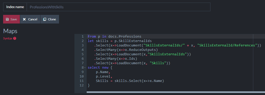Image resolution: width=265 pixels, height=95 pixels.
Task: Click the Maps section heading
Action: coord(10,31)
